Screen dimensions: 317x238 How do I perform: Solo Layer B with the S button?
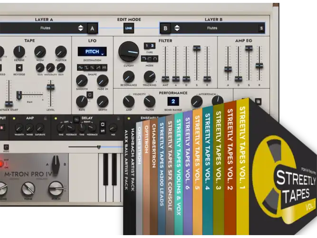261,28
